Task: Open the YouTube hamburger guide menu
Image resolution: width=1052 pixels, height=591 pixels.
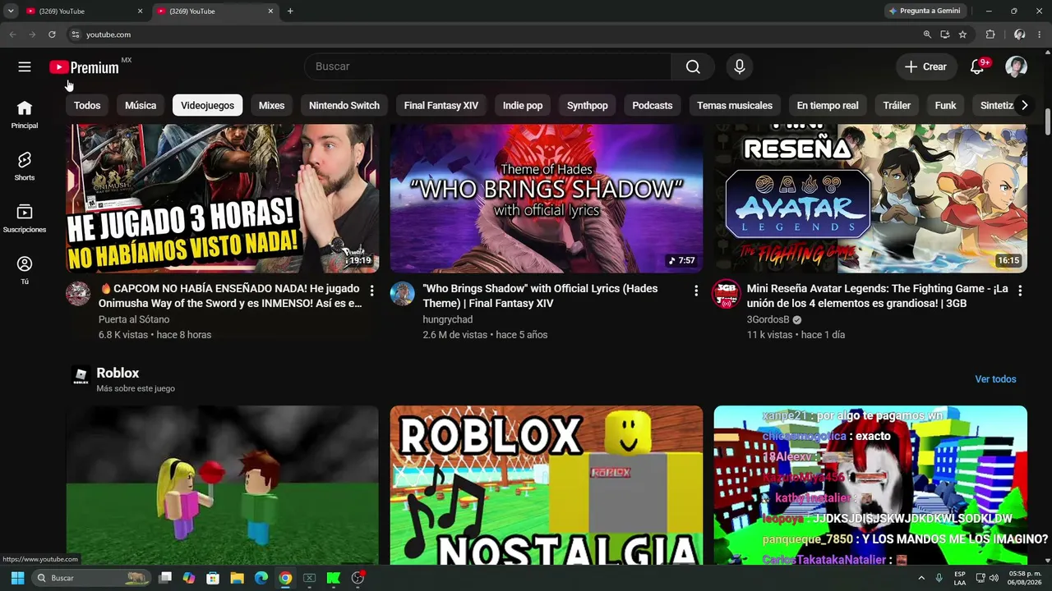Action: (x=25, y=66)
